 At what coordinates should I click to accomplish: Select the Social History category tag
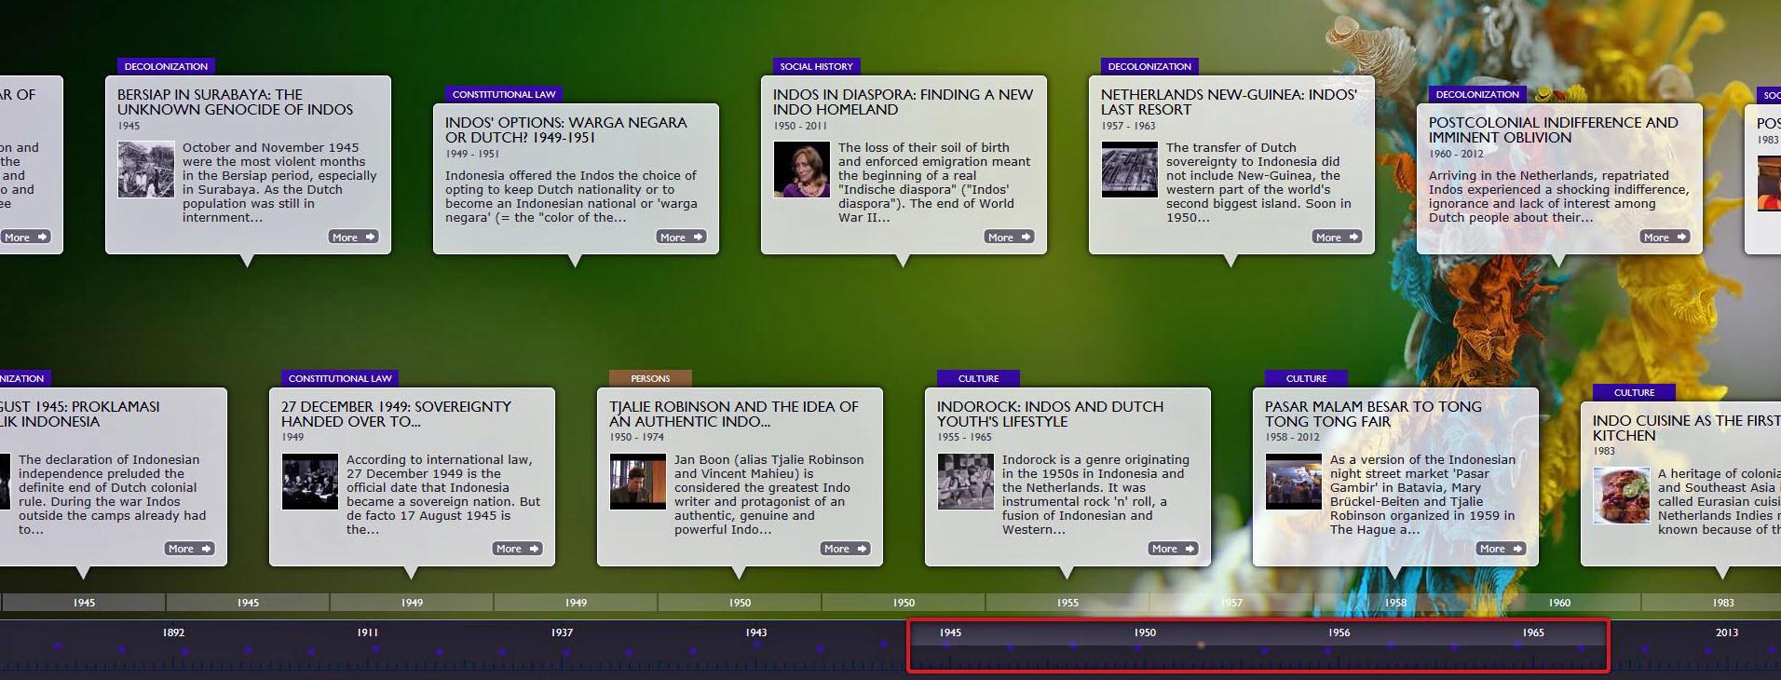click(816, 66)
